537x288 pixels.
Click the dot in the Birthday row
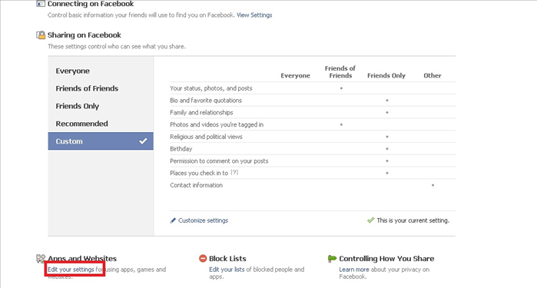[387, 149]
